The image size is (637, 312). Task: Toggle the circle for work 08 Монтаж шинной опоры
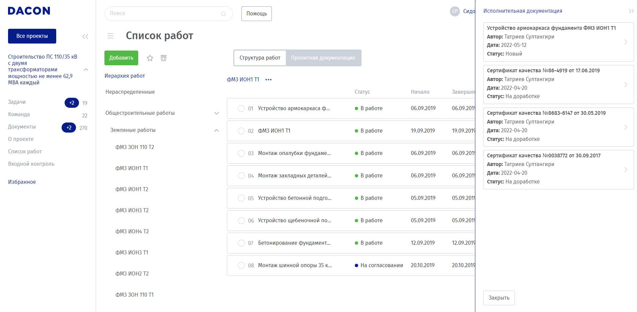[241, 265]
